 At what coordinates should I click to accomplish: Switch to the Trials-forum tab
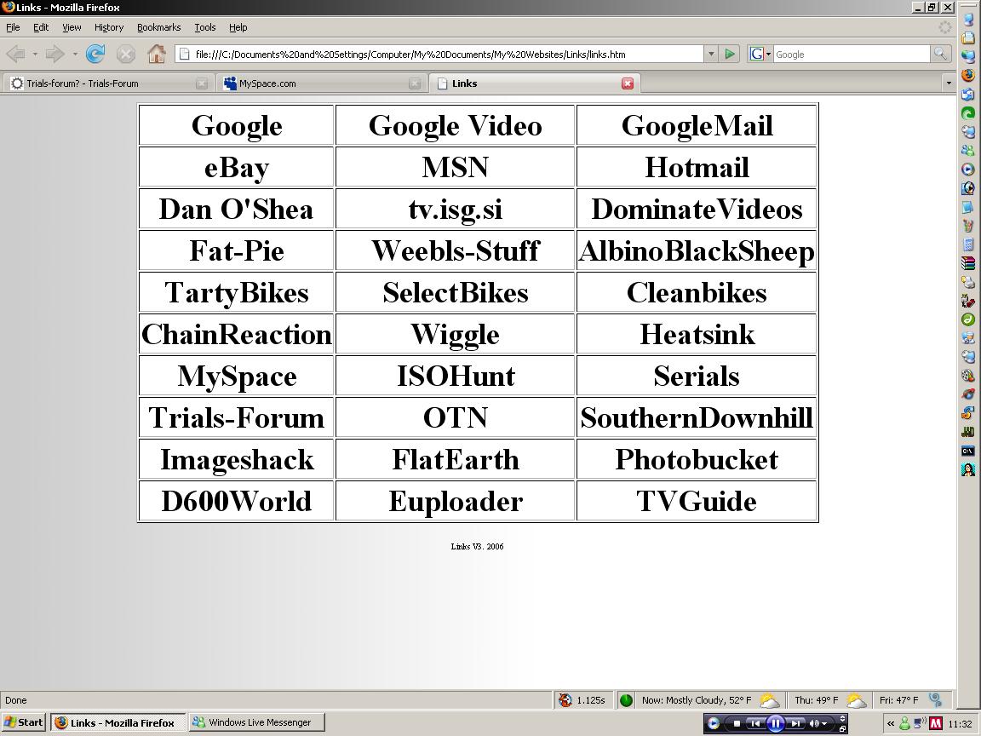pos(107,83)
